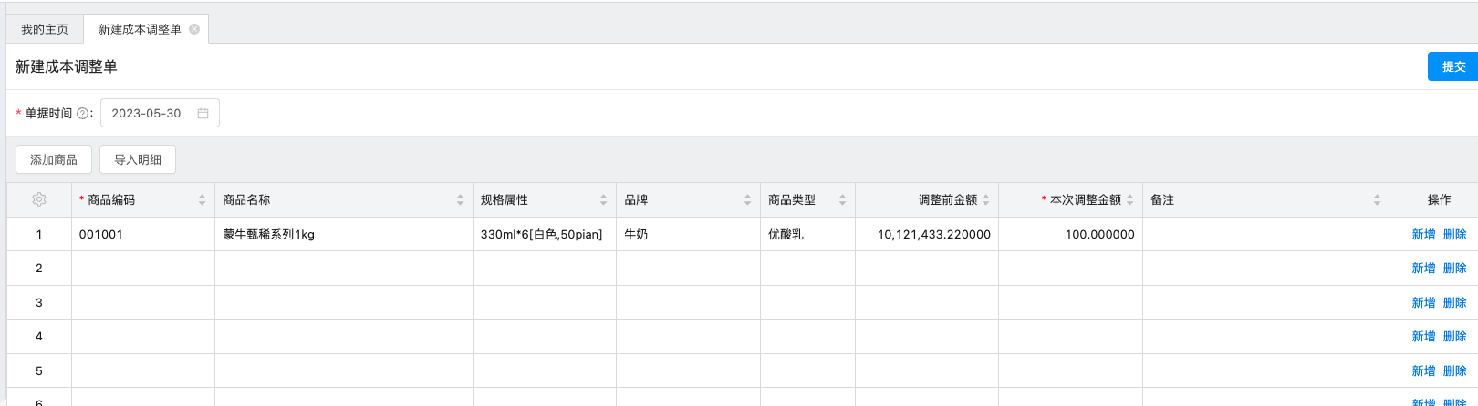The image size is (1478, 406).
Task: Sort by 品牌 column arrows
Action: (747, 199)
